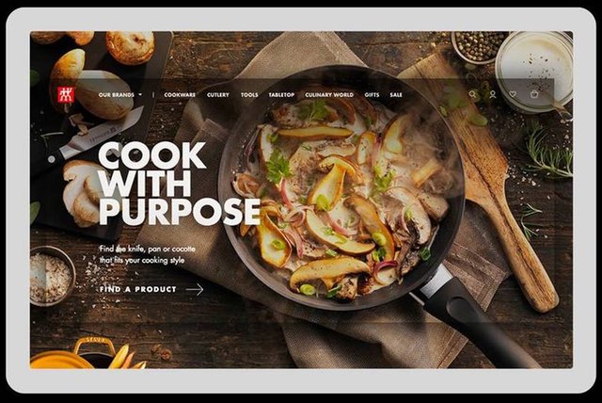The image size is (602, 403).
Task: Open the Gifts navigation link
Action: pos(372,94)
